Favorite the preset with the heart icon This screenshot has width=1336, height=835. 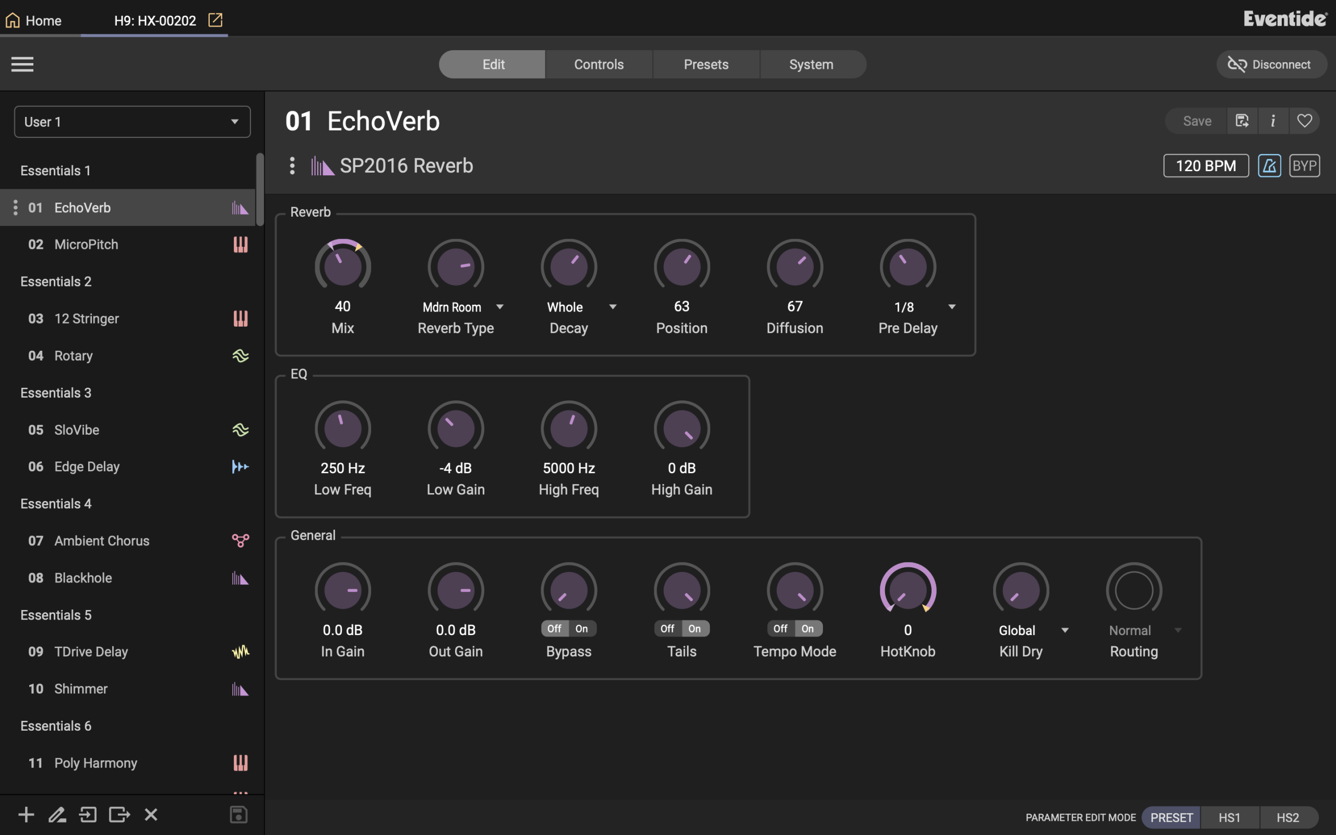point(1305,121)
